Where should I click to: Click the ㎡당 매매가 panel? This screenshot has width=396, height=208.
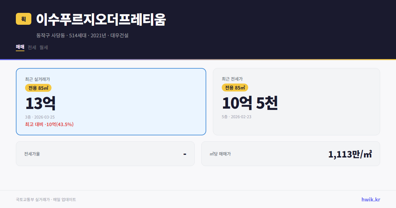coord(290,154)
